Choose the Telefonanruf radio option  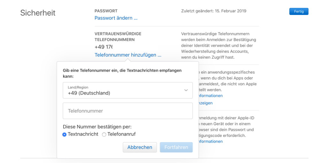(104, 135)
